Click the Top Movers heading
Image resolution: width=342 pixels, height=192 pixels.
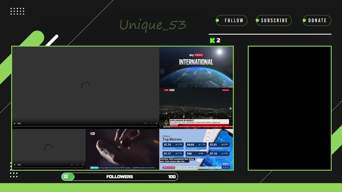pos(172,139)
